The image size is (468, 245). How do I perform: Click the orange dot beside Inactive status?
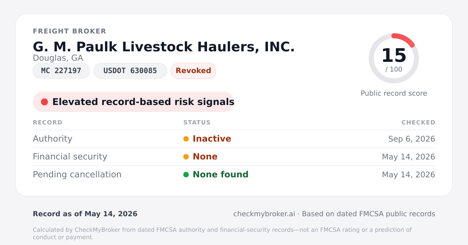[x=186, y=139]
